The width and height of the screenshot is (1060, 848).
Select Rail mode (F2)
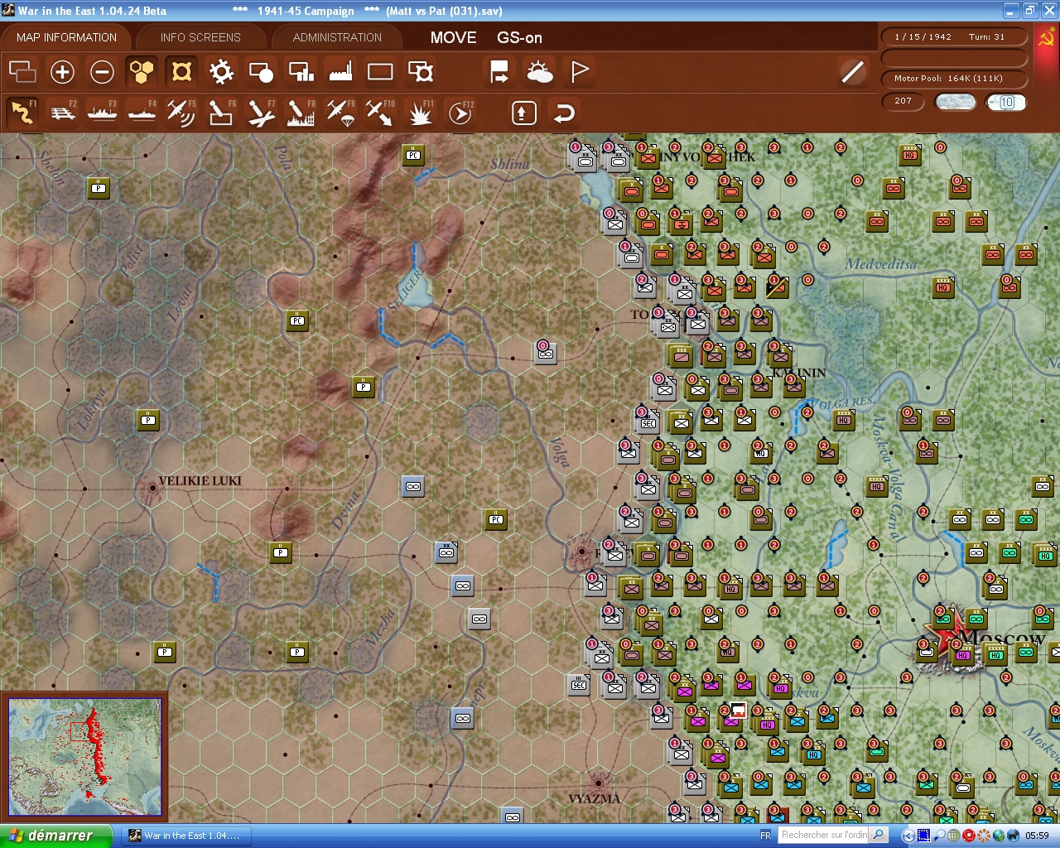62,113
